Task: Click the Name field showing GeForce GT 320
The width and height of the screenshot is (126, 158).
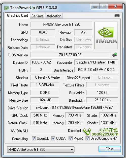Action: tap(61, 24)
